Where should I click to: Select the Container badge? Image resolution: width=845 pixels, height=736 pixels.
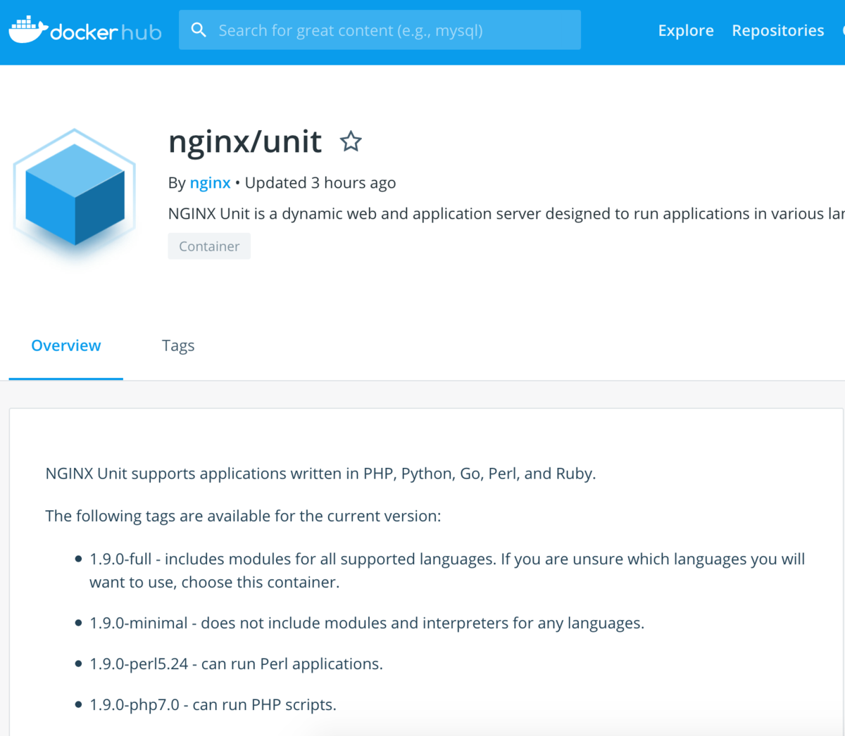[209, 246]
